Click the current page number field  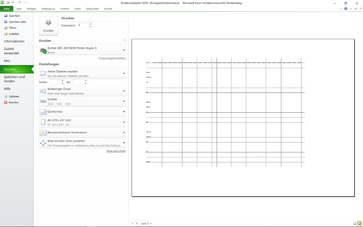coord(138,223)
